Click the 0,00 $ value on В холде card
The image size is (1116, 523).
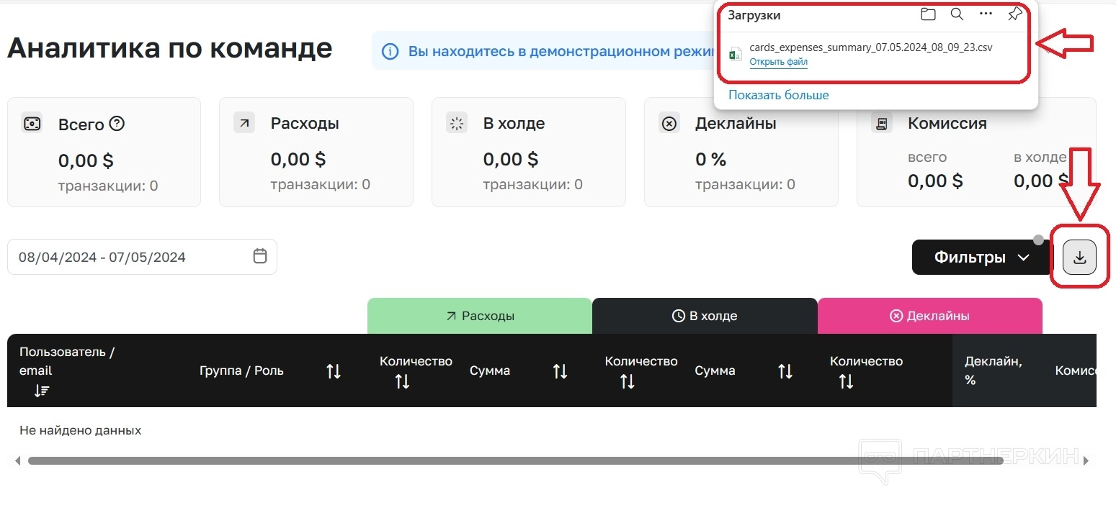point(511,159)
